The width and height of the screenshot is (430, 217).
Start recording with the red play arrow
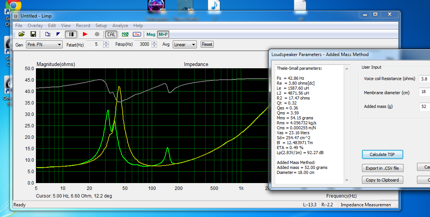pyautogui.click(x=85, y=34)
